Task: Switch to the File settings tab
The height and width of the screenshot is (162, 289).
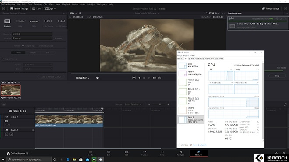Action: [48, 52]
